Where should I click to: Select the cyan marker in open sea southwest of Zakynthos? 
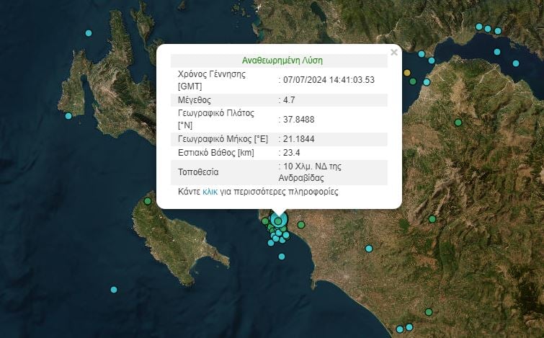tap(114, 290)
